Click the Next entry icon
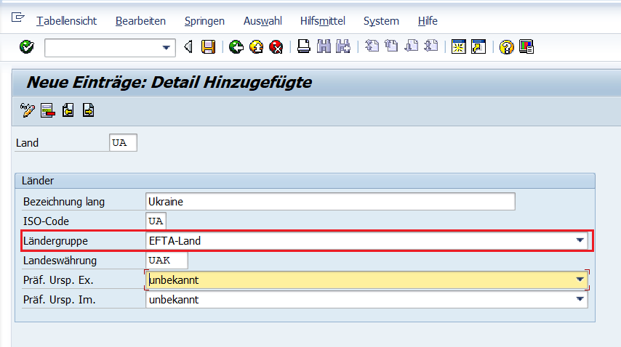Image resolution: width=621 pixels, height=347 pixels. [x=88, y=111]
